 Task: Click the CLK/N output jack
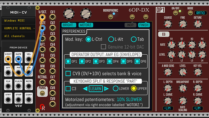coord(18,86)
